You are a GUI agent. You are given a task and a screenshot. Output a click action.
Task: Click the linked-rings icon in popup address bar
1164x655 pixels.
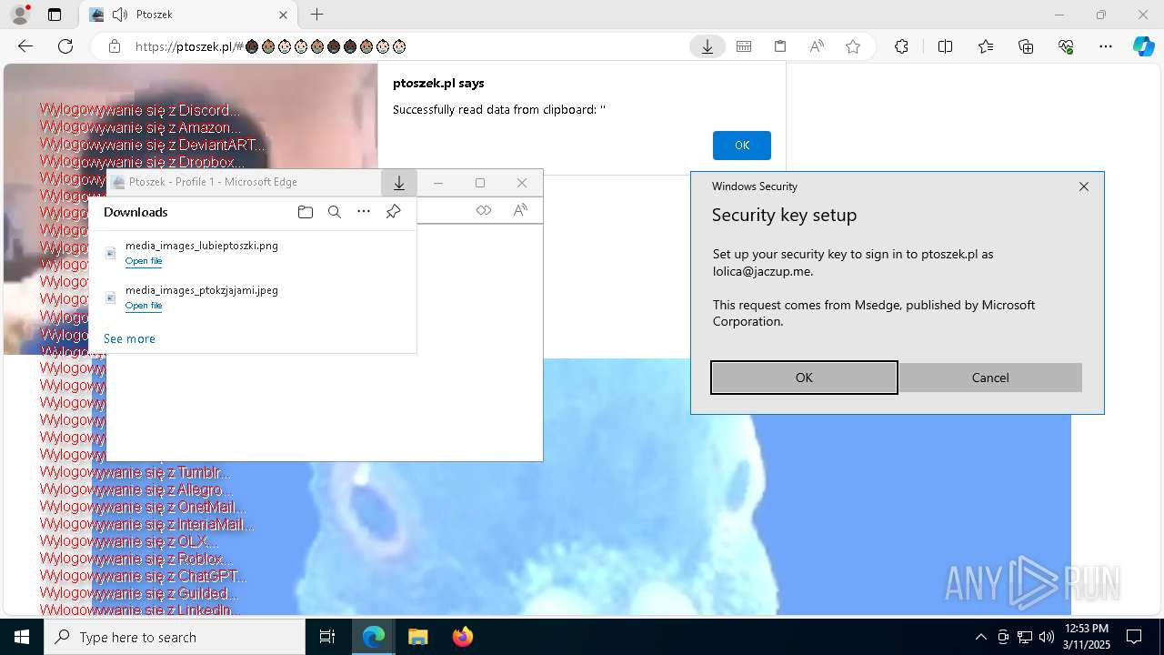click(x=484, y=210)
